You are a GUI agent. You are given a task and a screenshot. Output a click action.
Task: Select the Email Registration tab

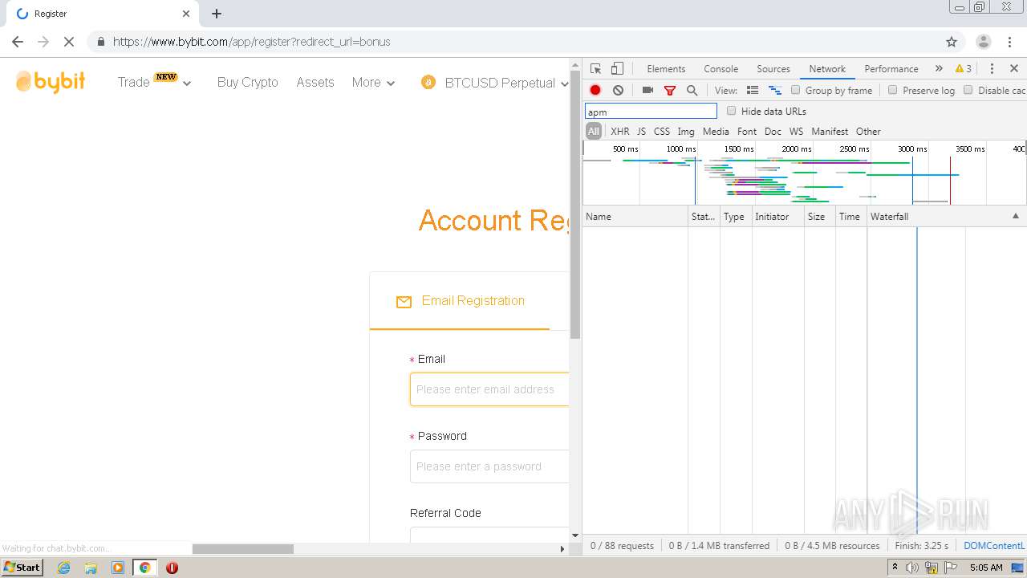coord(460,301)
